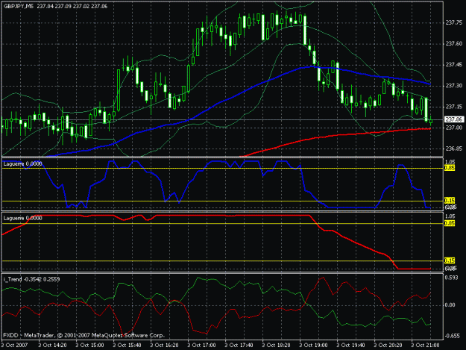
Task: Click the 3 Oct 14:20 time axis label
Action: pyautogui.click(x=52, y=346)
